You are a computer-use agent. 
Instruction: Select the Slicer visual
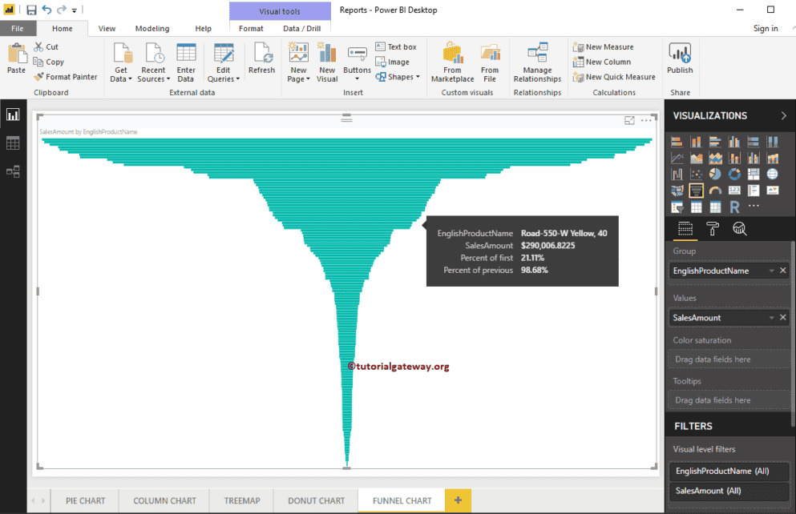click(677, 207)
